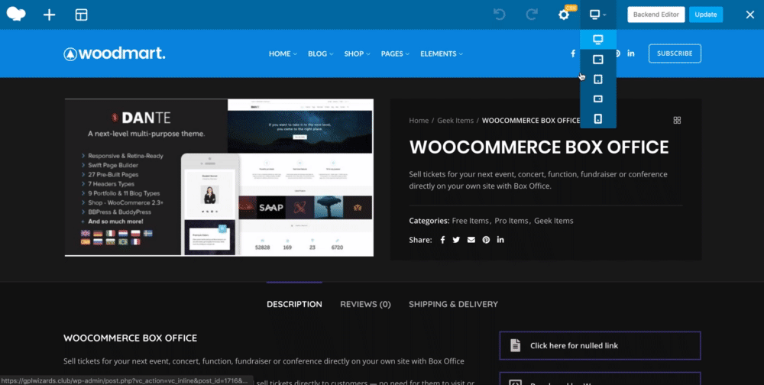Select tablet portrait view option
This screenshot has width=764, height=385.
[x=598, y=79]
